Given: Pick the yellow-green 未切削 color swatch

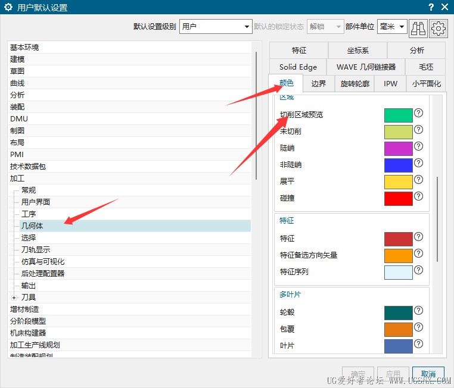Looking at the screenshot, I should coord(399,132).
